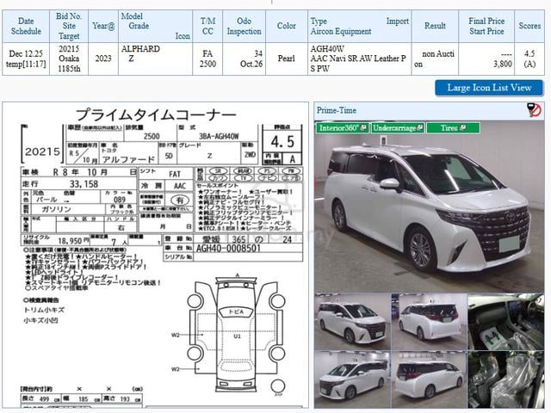Click the external-link icon on Interior360° button
Screen dimensions: 551x413
click(x=363, y=128)
